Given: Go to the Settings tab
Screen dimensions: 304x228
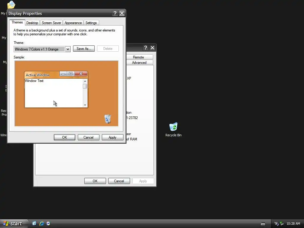Looking at the screenshot, I should [91, 23].
